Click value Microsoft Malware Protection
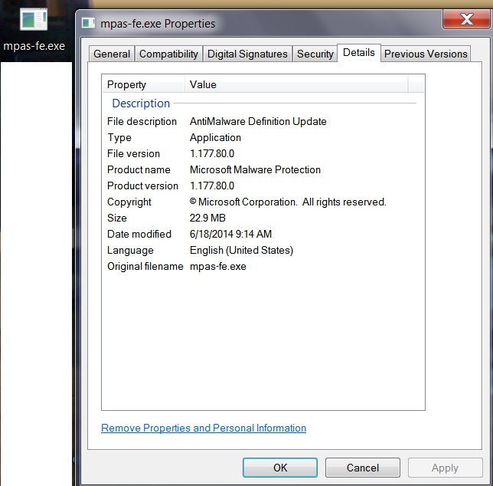The image size is (493, 486). click(x=255, y=169)
